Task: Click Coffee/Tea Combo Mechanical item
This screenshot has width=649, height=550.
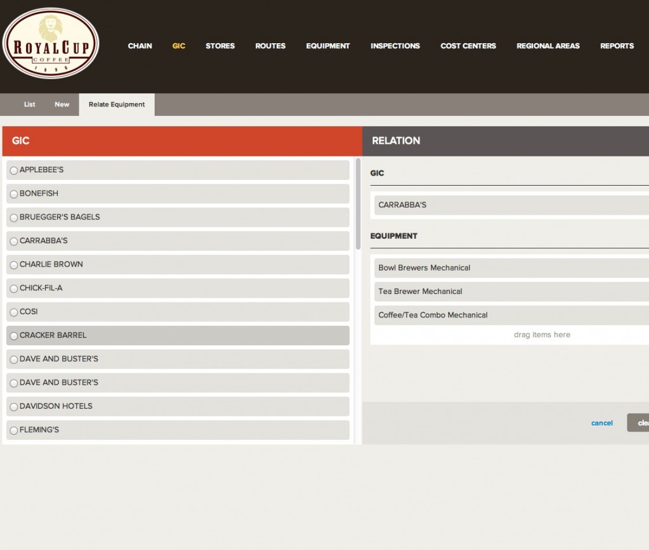Action: (511, 315)
